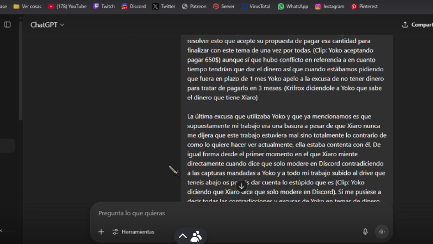Image resolution: width=433 pixels, height=244 pixels.
Task: Click the text 'pagar 650$'
Action: 204,60
